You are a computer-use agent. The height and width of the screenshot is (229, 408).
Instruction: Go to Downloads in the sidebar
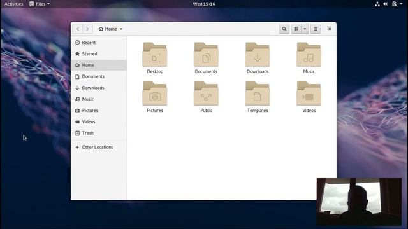pyautogui.click(x=99, y=88)
